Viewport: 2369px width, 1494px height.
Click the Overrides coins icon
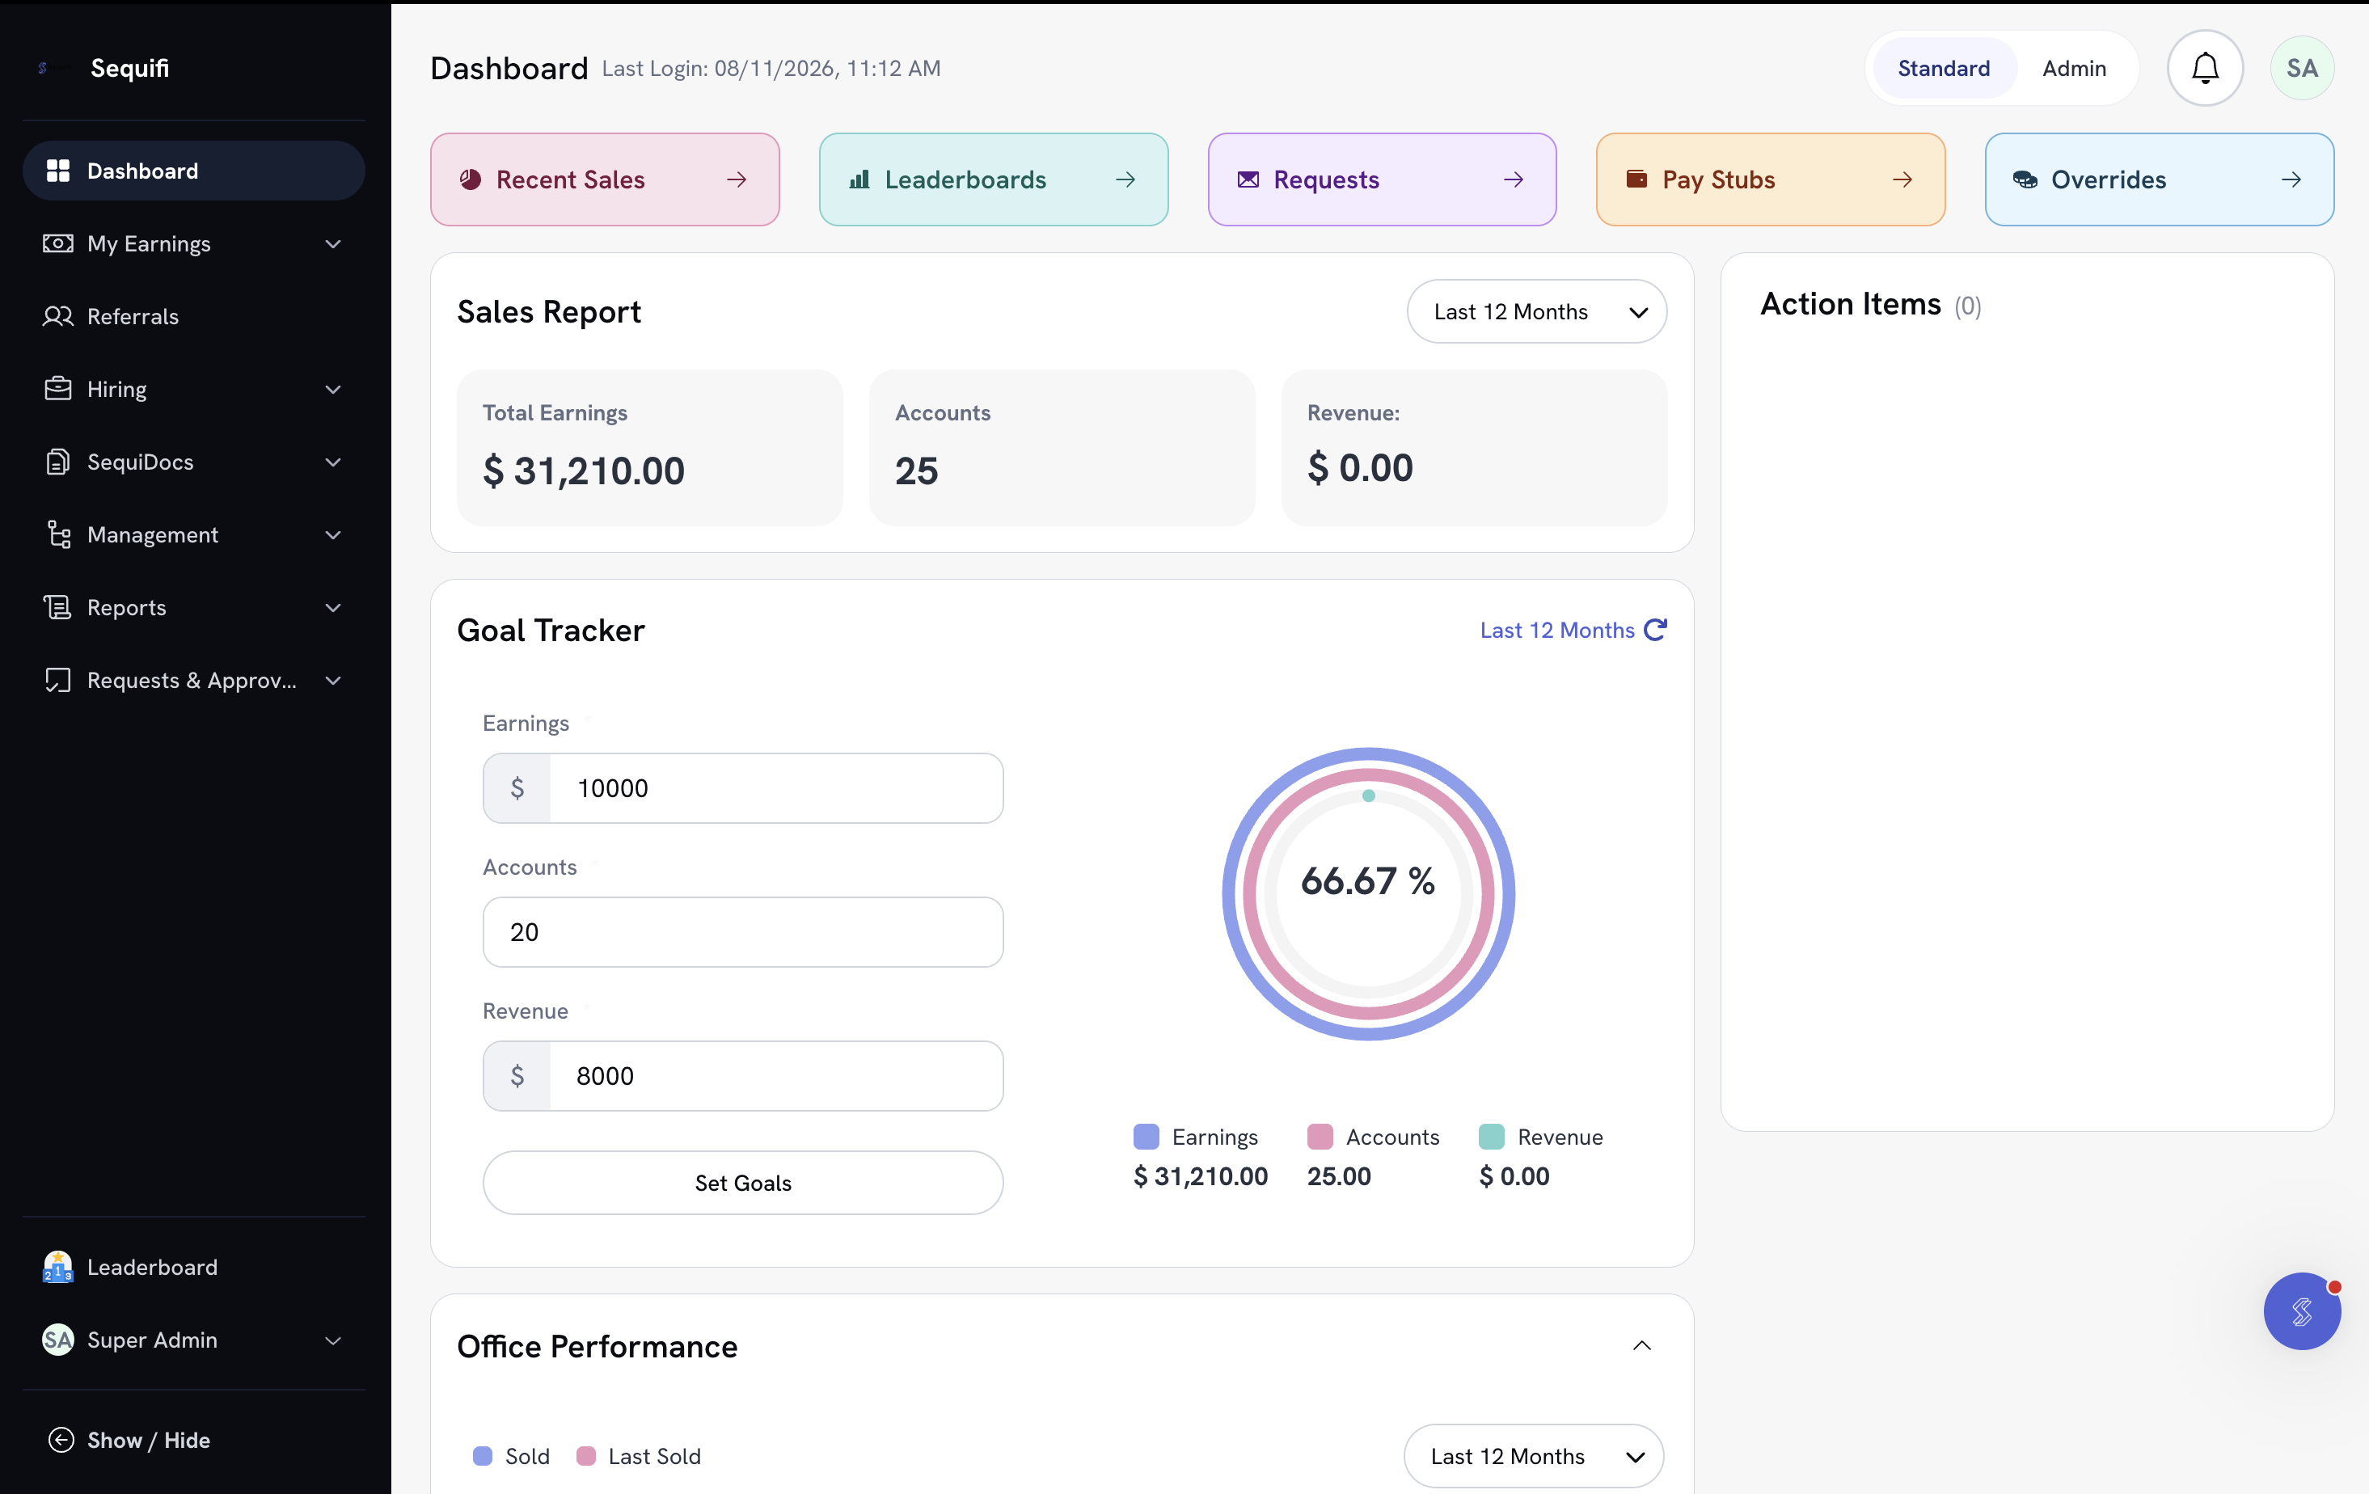[2025, 179]
